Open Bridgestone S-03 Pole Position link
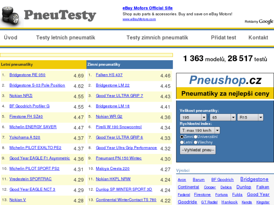This screenshot has width=274, height=205. (37, 85)
